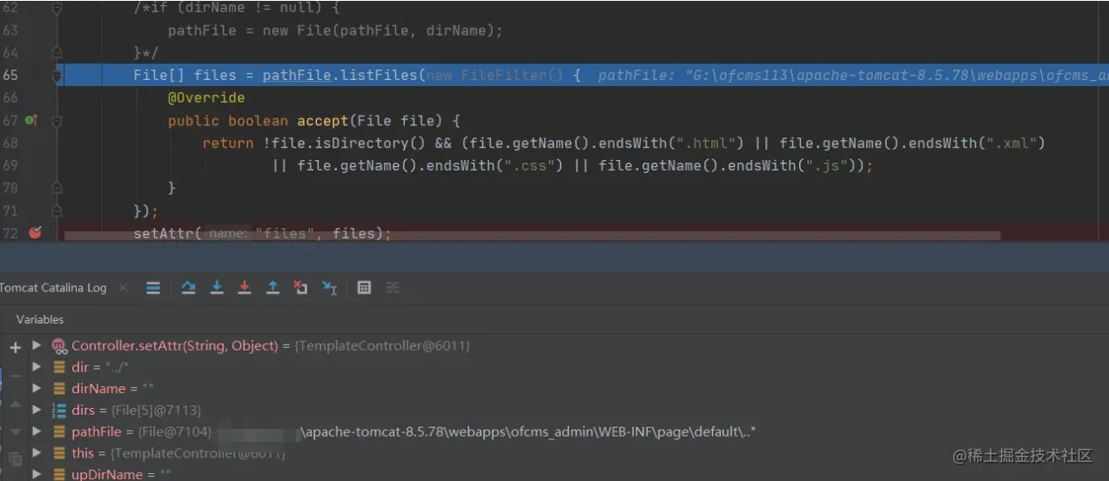Click the "files" string on line 72

(x=285, y=233)
